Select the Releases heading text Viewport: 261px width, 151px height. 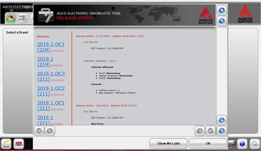coord(43,36)
